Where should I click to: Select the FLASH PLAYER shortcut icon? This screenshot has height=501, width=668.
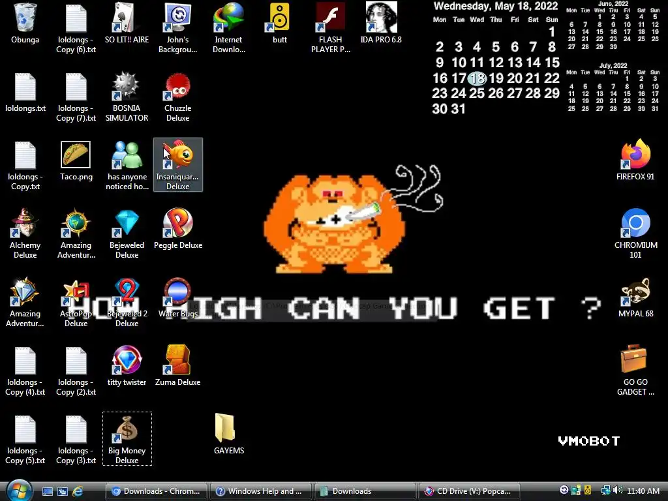point(331,28)
